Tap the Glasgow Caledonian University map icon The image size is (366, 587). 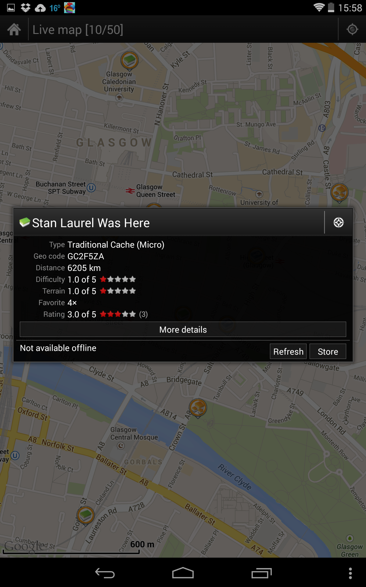pos(119,98)
